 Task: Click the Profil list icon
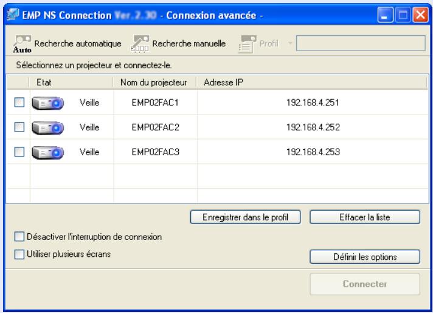(247, 44)
